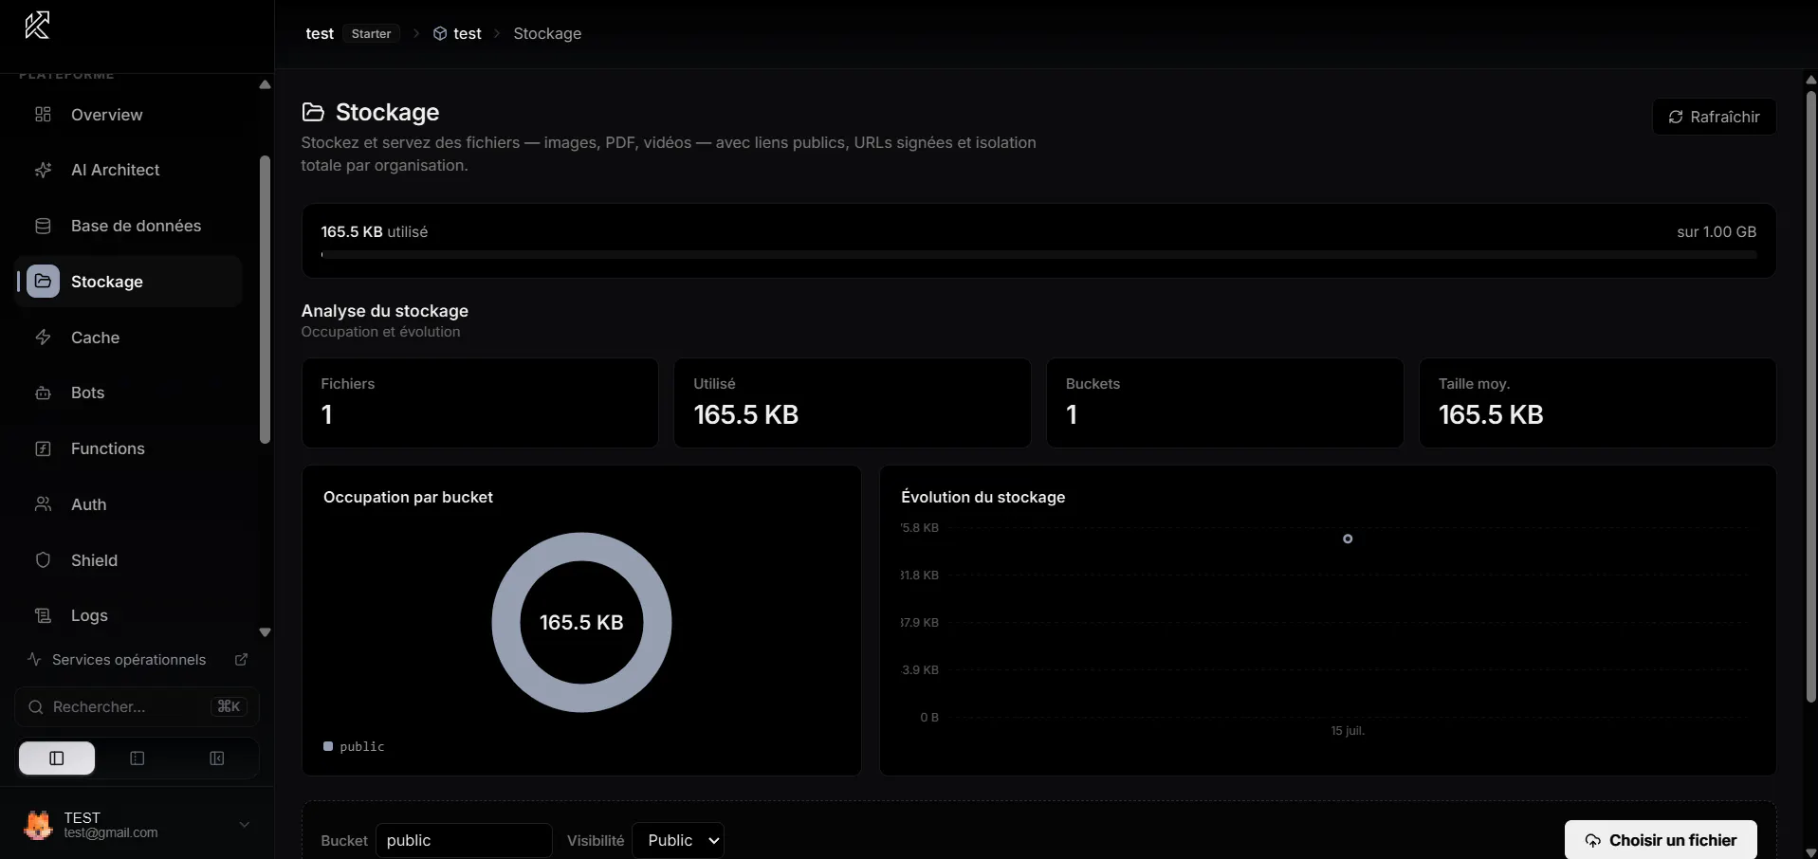This screenshot has width=1818, height=859.
Task: Open the Shield menu item
Action: coord(129,560)
